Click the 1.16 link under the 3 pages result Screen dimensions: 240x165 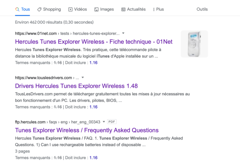(x=93, y=158)
